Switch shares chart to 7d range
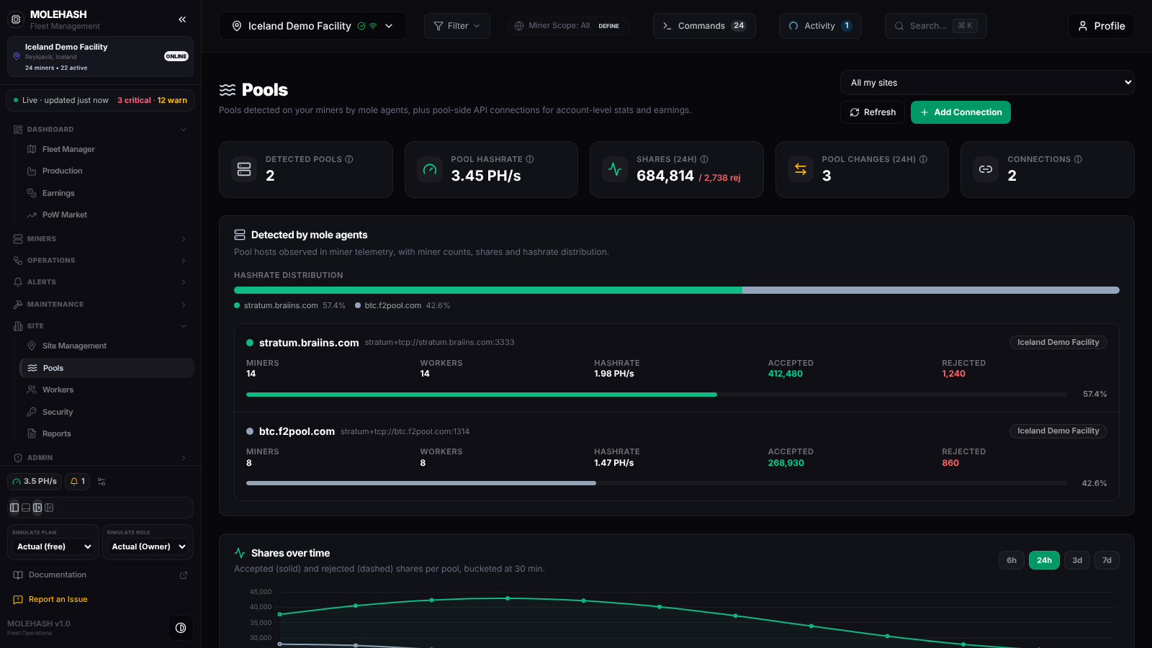Viewport: 1152px width, 648px height. [x=1107, y=560]
